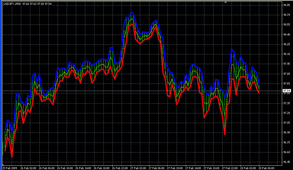Select the 98.10 price scale label
The image size is (293, 170).
(286, 54)
